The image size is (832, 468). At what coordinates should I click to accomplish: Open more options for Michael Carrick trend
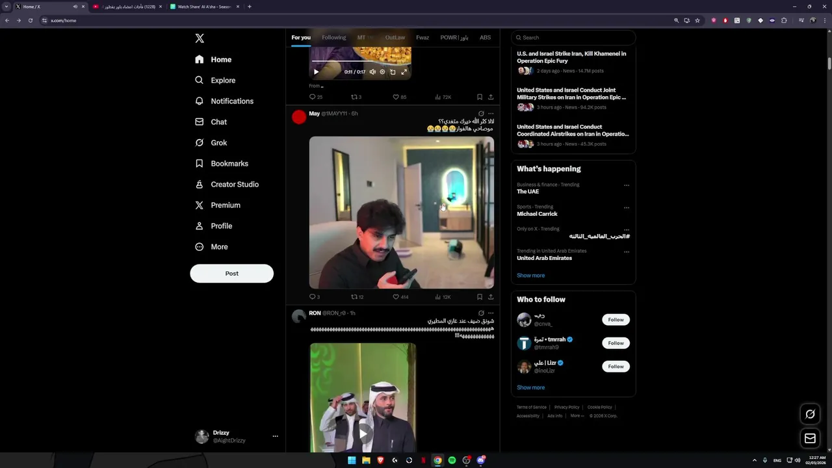point(627,208)
